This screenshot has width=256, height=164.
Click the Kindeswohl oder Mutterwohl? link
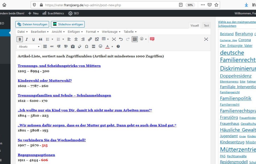(x=45, y=81)
